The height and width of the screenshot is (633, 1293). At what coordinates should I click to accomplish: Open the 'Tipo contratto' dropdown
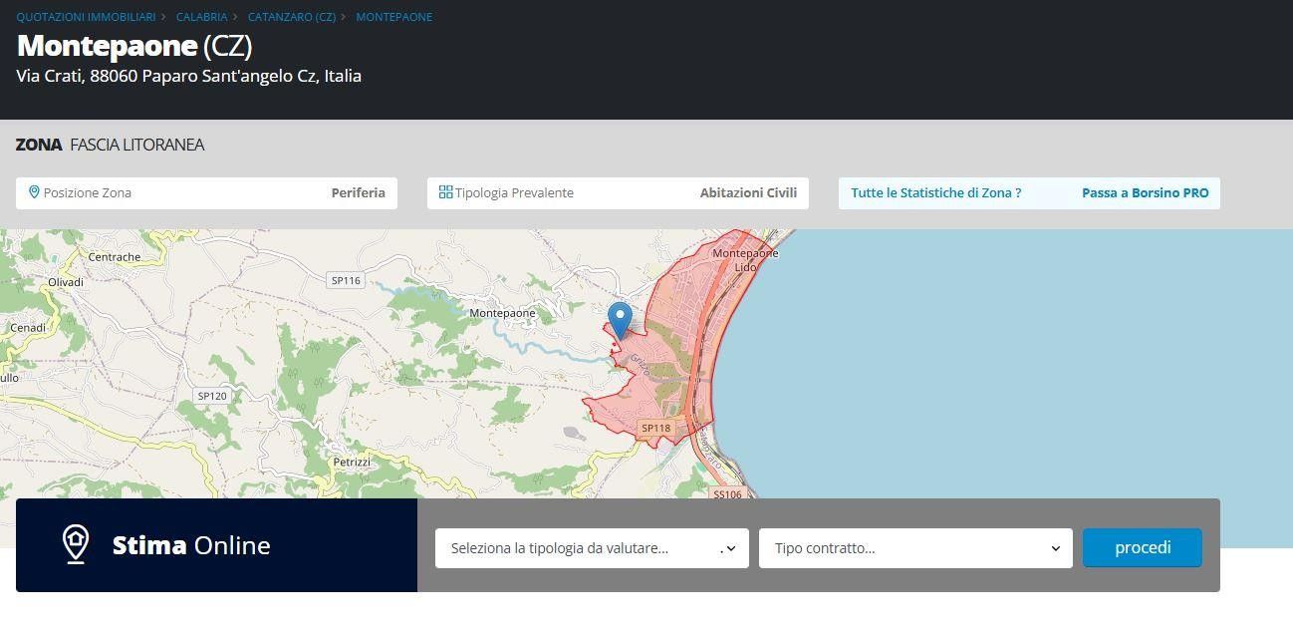(x=915, y=548)
